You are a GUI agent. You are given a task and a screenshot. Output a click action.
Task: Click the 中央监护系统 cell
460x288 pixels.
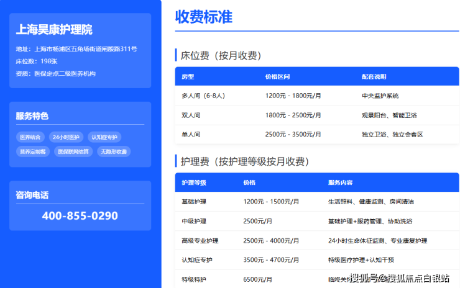pos(380,96)
